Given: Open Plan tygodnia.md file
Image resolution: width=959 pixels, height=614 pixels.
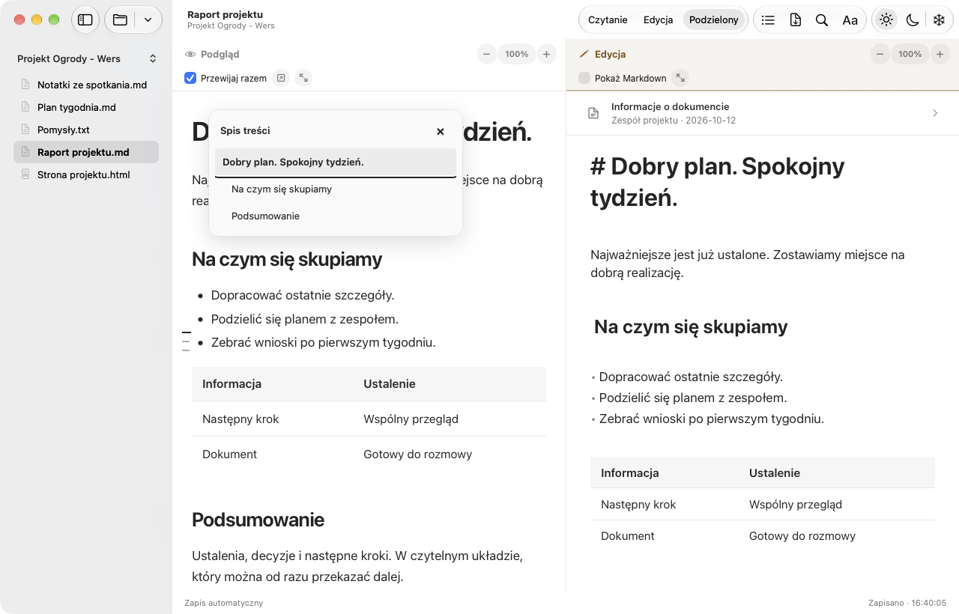Looking at the screenshot, I should [86, 107].
